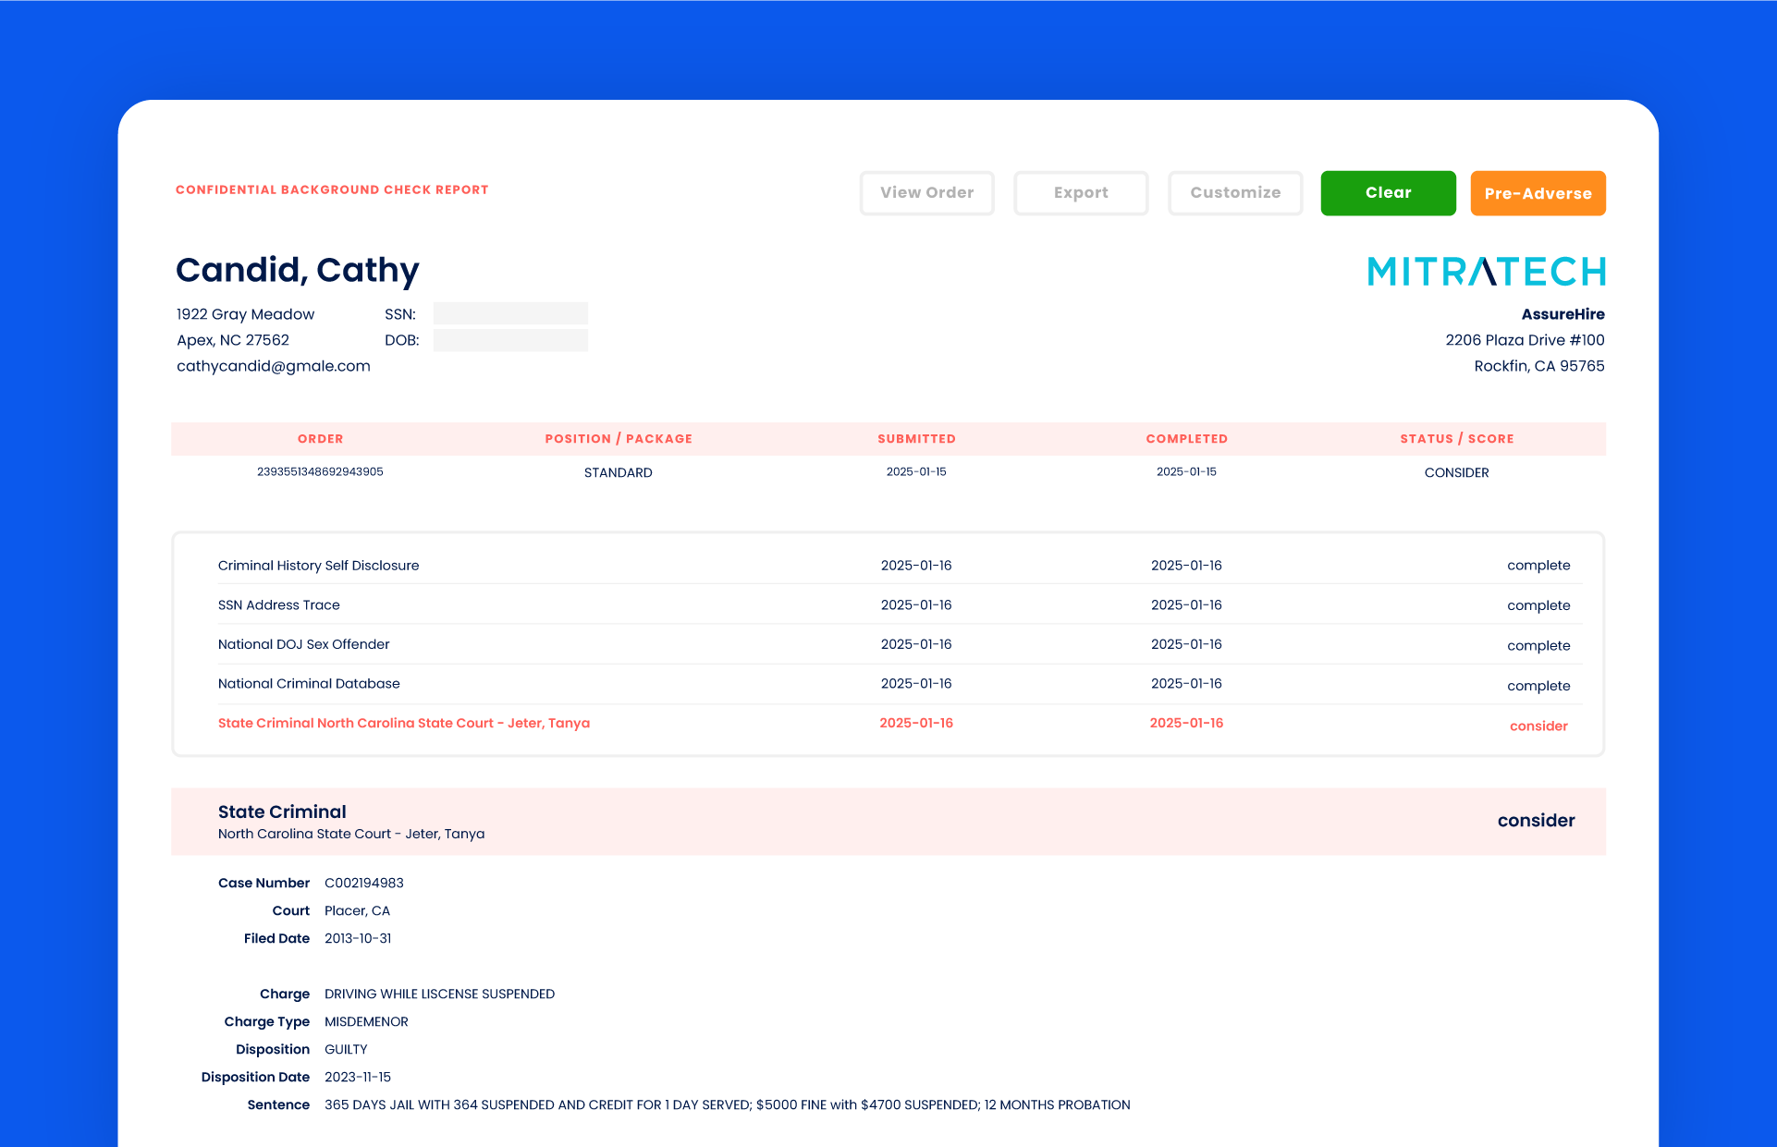Click the orange Pre-Adverse button
The height and width of the screenshot is (1147, 1777).
(x=1538, y=192)
